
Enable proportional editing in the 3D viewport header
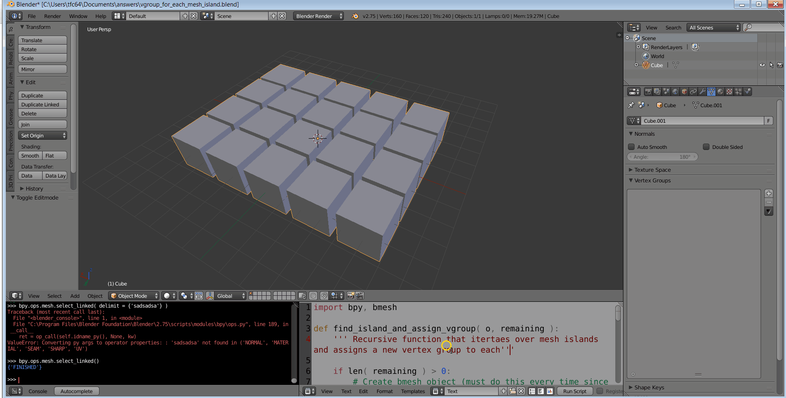[183, 295]
